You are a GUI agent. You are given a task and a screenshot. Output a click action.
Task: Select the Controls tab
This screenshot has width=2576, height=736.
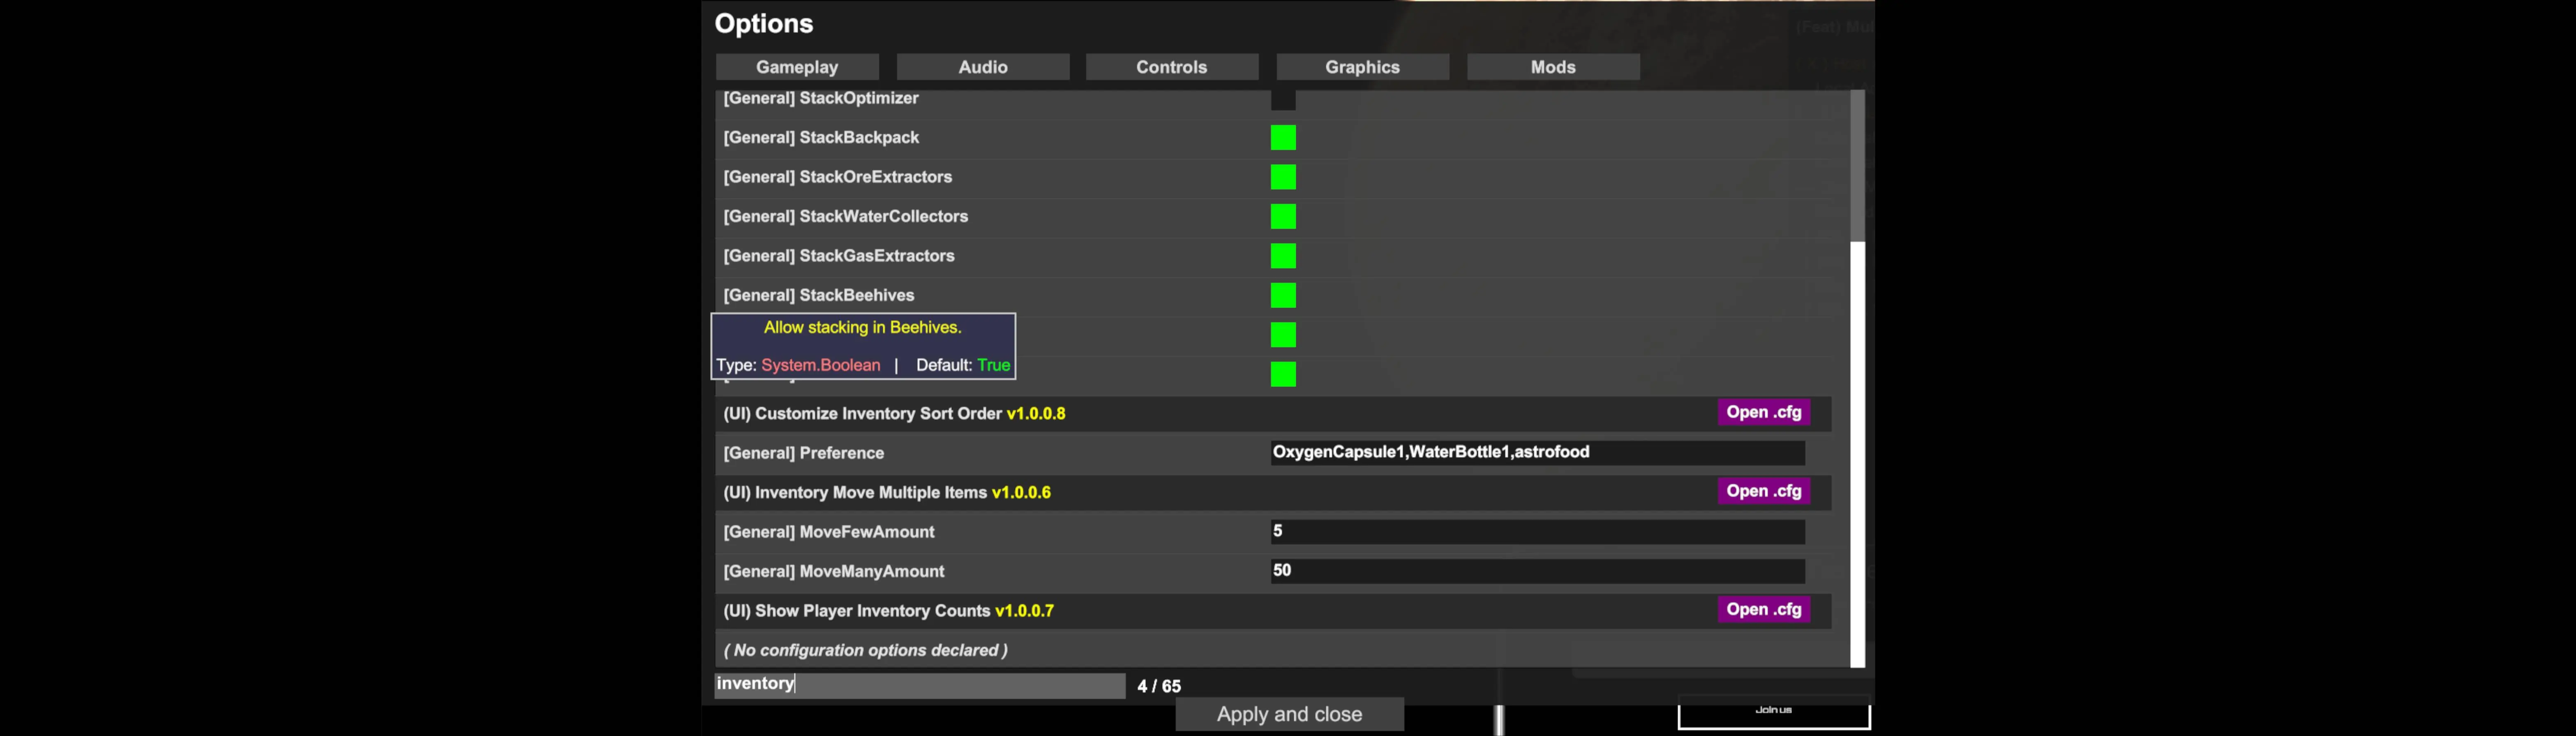1172,67
